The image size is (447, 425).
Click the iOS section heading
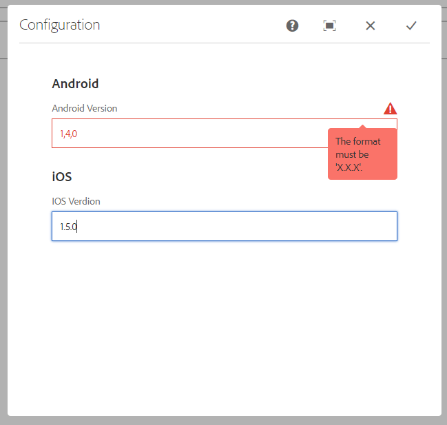[x=62, y=177]
